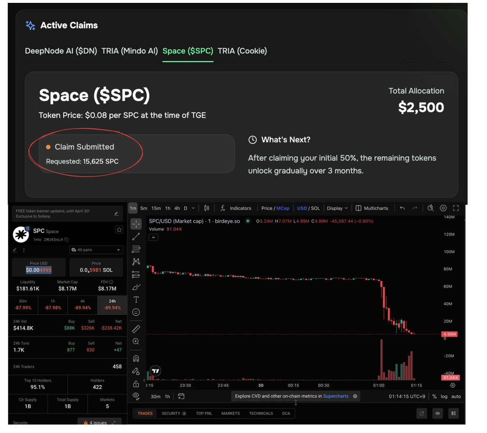Redo the chart action

(415, 208)
